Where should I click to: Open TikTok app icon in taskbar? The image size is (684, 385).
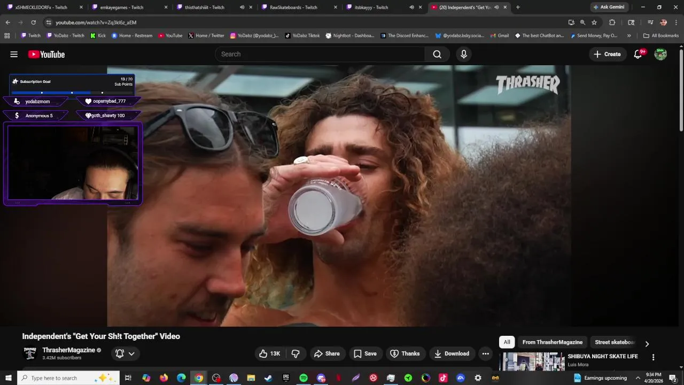(x=443, y=378)
